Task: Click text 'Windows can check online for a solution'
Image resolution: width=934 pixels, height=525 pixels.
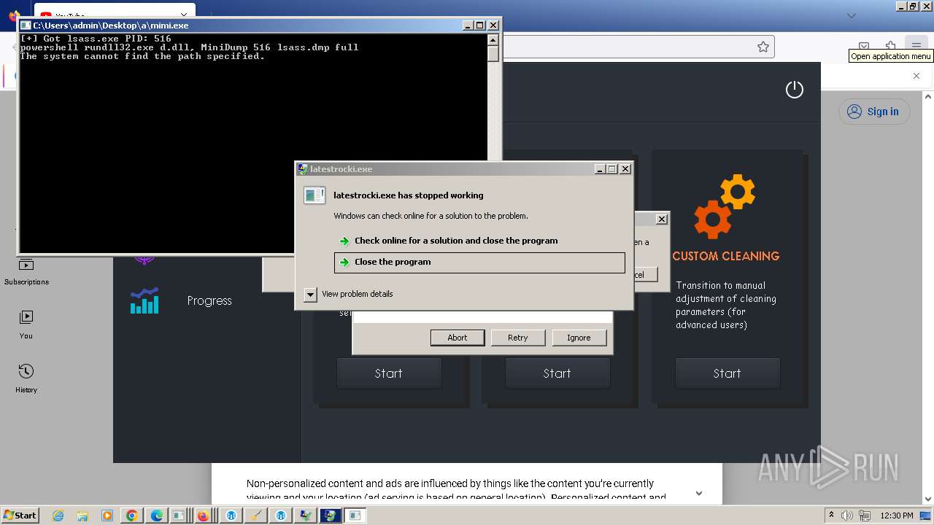Action: coord(431,216)
